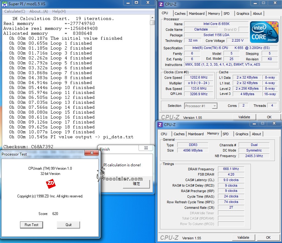The width and height of the screenshot is (282, 243).
Task: Open the Help(H) menu in Super PI
Action: coord(59,11)
